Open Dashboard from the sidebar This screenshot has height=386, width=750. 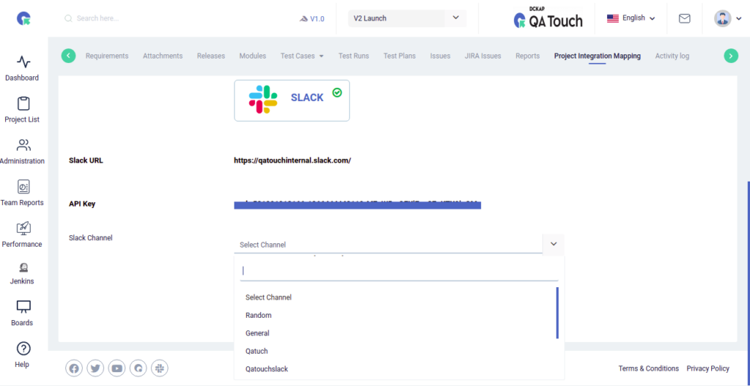tap(22, 67)
